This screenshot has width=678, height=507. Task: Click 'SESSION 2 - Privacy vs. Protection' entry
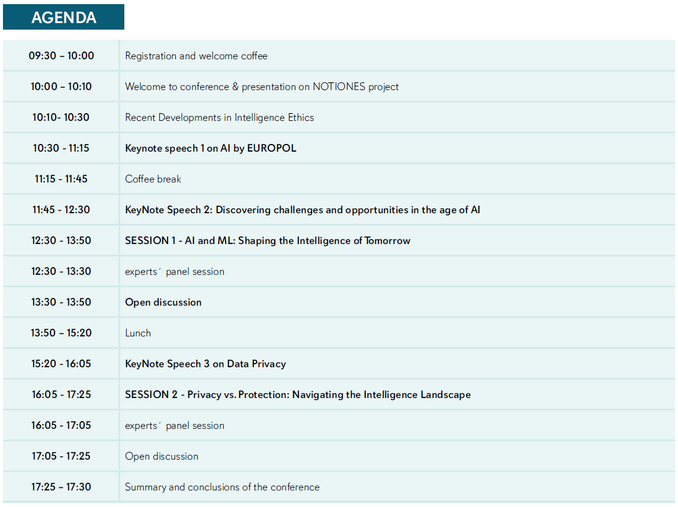[x=298, y=394]
